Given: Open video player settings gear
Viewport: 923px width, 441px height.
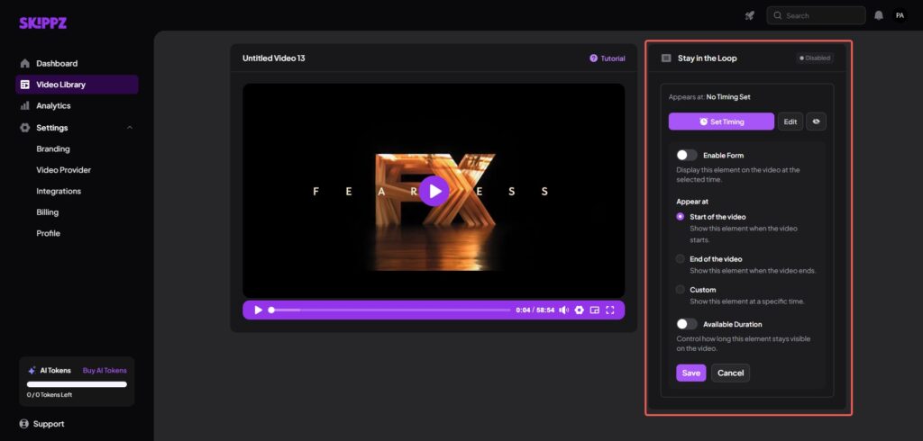Looking at the screenshot, I should [580, 310].
